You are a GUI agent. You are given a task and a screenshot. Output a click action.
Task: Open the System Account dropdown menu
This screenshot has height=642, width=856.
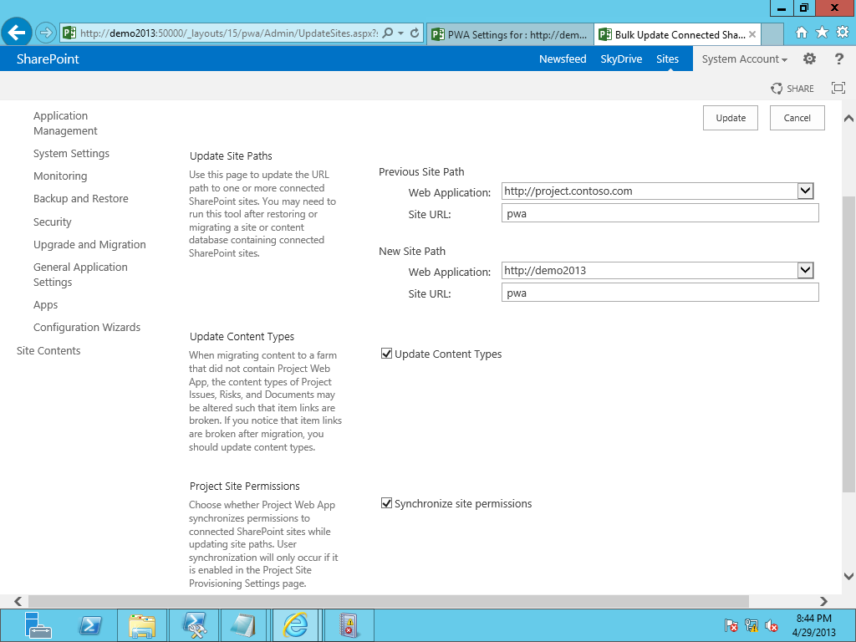click(x=745, y=59)
